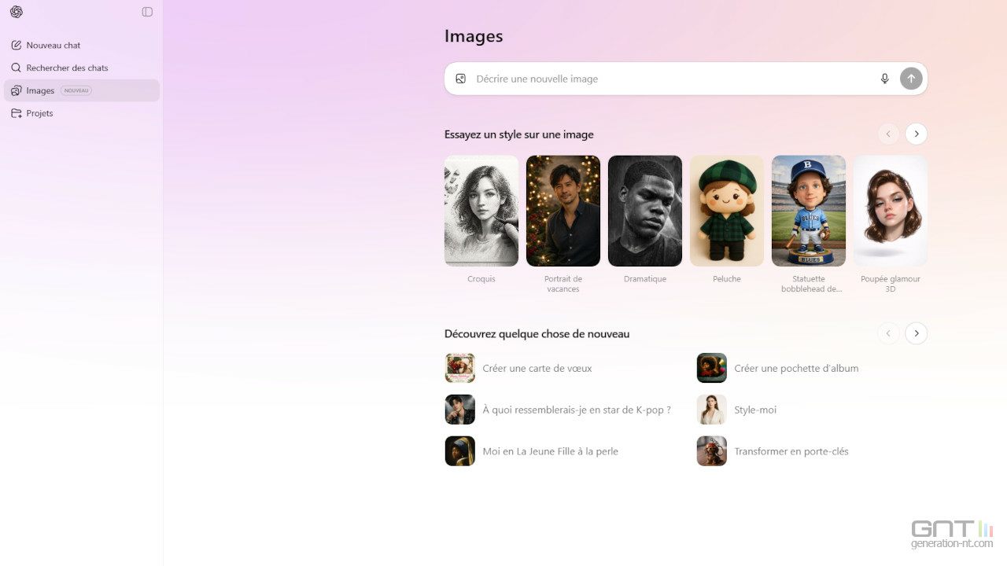Viewport: 1007px width, 566px height.
Task: Focus the Décrire une nouvelle image field
Action: click(x=669, y=79)
